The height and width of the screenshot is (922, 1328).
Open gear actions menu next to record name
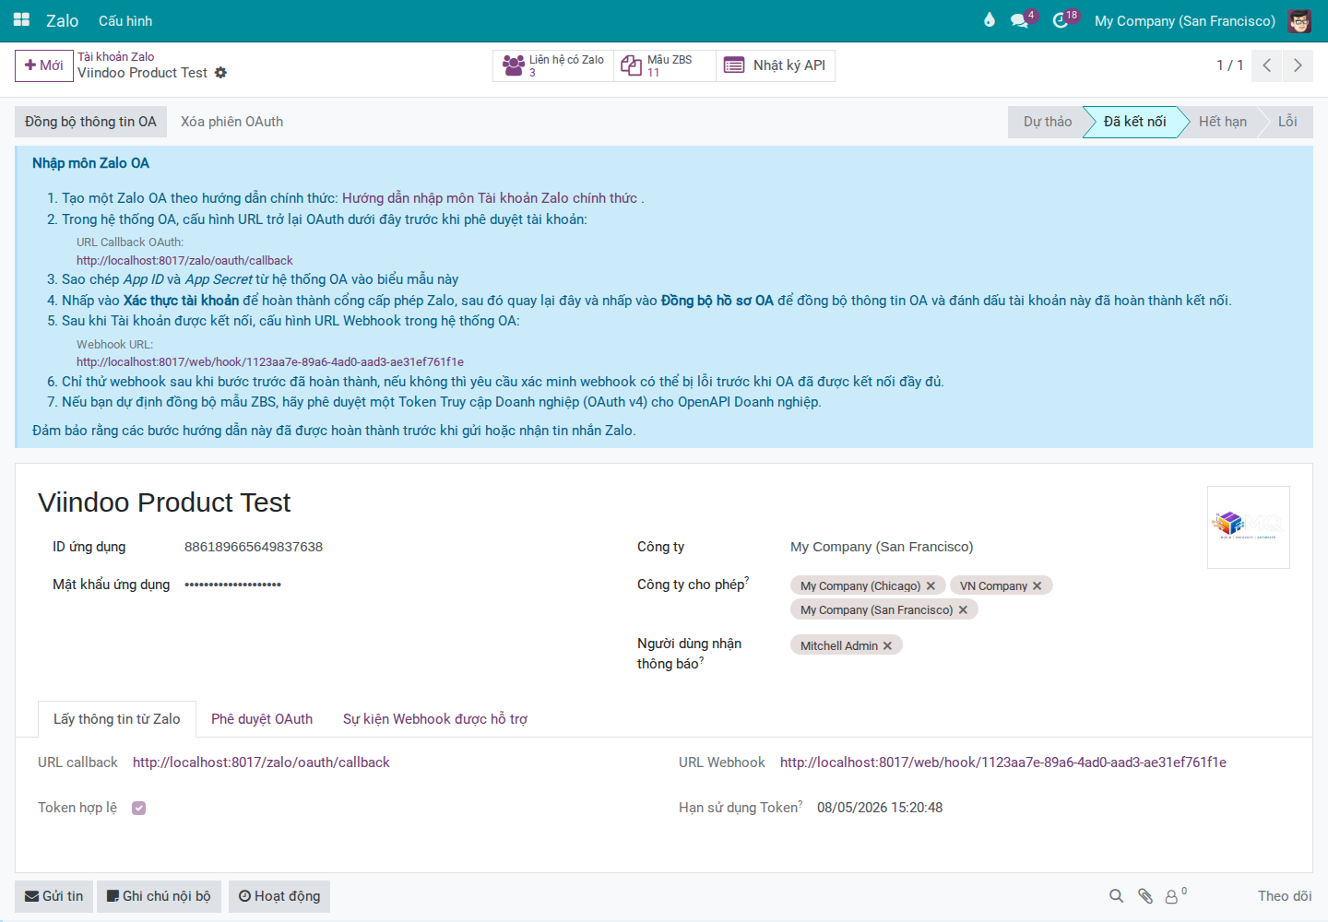[220, 73]
